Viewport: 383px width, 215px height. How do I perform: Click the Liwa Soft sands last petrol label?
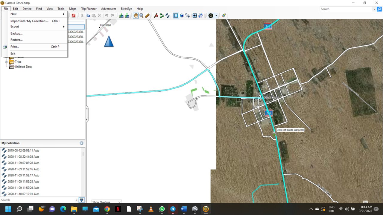pyautogui.click(x=290, y=130)
